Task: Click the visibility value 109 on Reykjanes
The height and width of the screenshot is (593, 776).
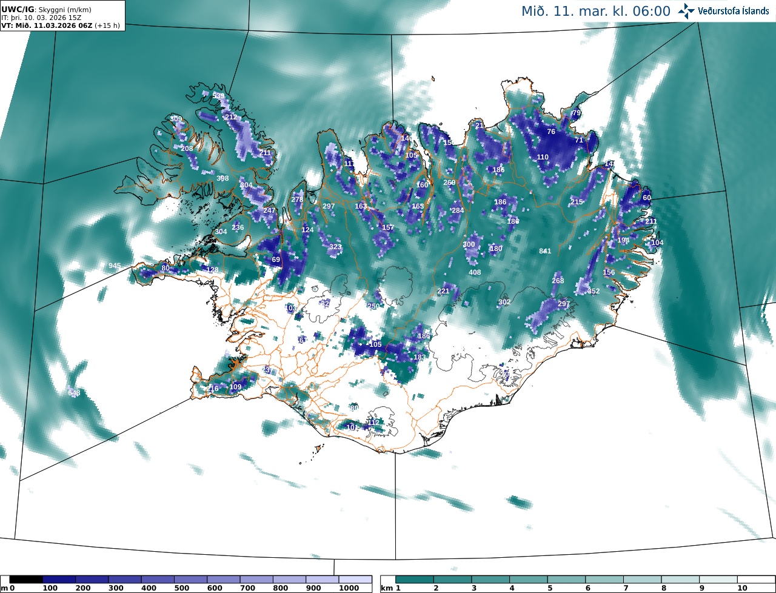Action: pos(236,387)
